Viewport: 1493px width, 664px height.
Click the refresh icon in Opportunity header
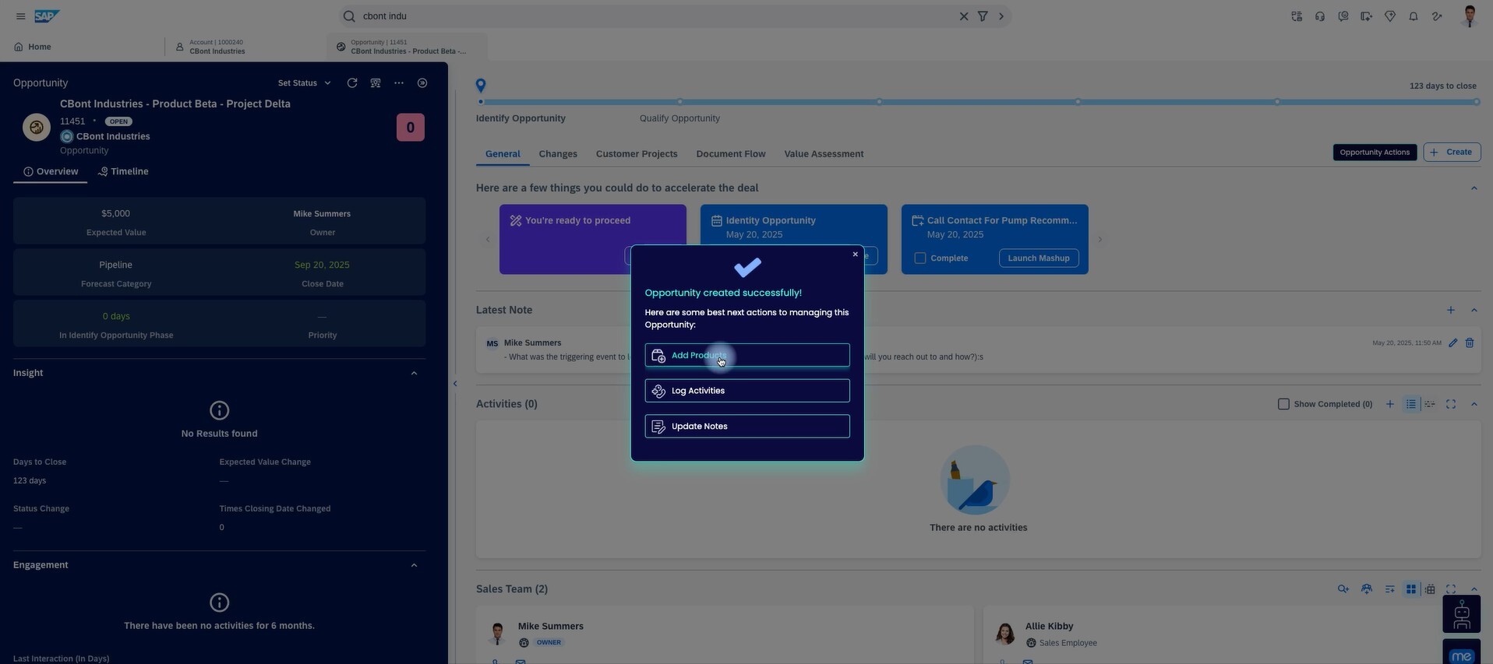[x=352, y=83]
